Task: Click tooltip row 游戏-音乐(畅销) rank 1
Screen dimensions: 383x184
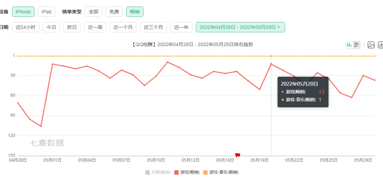Action: click(x=301, y=100)
